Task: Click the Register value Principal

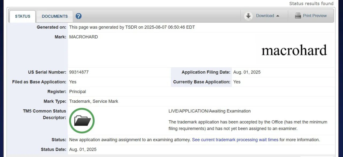Action: pyautogui.click(x=77, y=92)
